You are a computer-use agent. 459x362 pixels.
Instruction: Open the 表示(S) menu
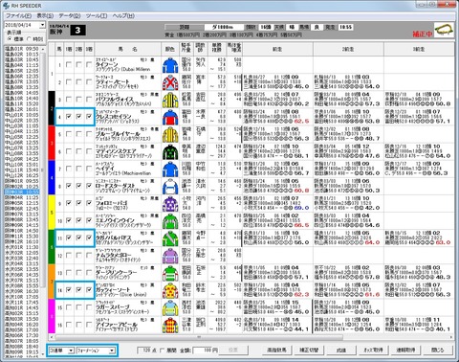tap(45, 15)
